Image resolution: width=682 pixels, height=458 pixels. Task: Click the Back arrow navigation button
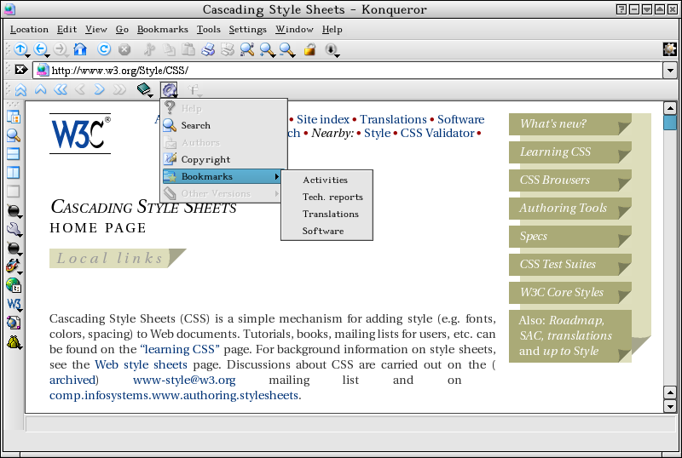tap(40, 49)
